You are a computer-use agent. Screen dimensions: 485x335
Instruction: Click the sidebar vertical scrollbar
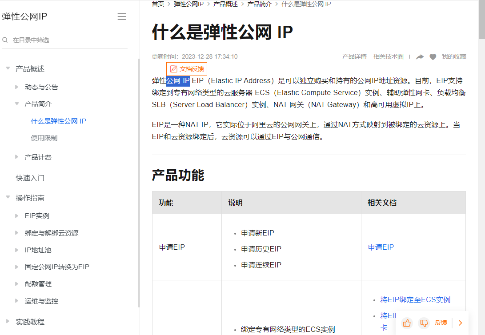point(139,182)
